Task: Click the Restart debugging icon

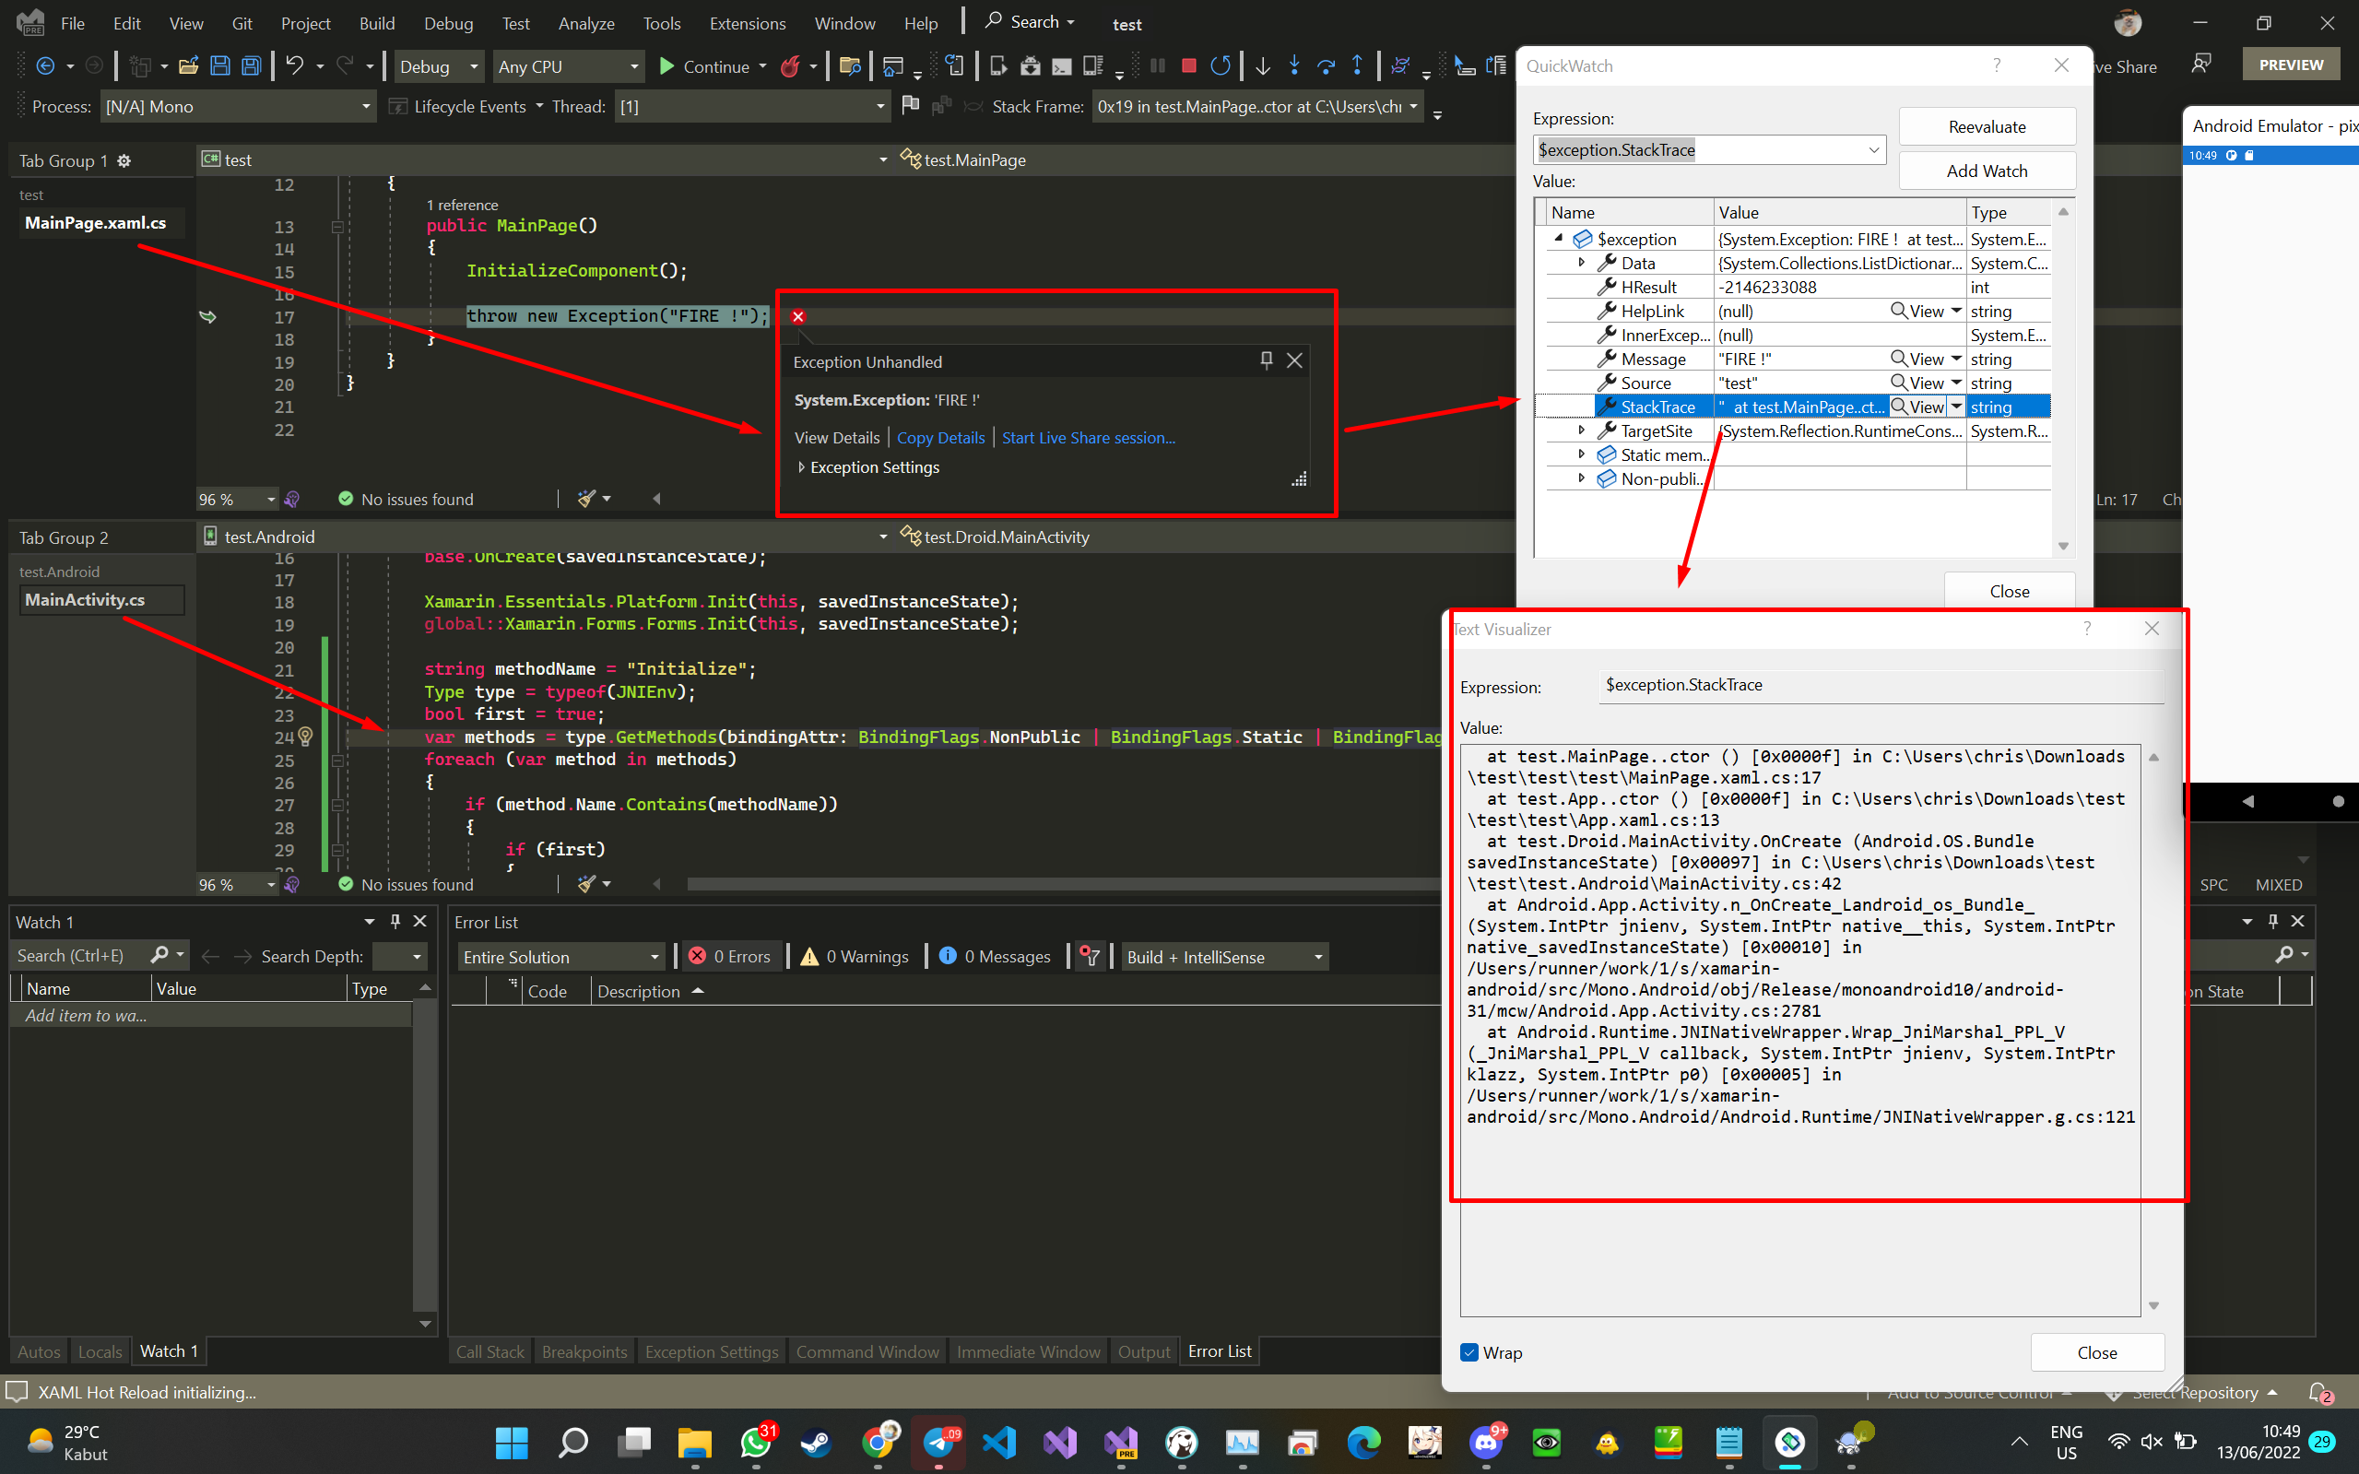Action: 1221,66
